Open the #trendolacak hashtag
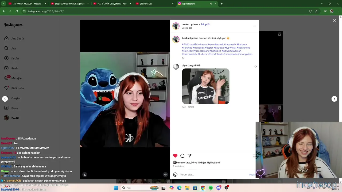 point(215,54)
